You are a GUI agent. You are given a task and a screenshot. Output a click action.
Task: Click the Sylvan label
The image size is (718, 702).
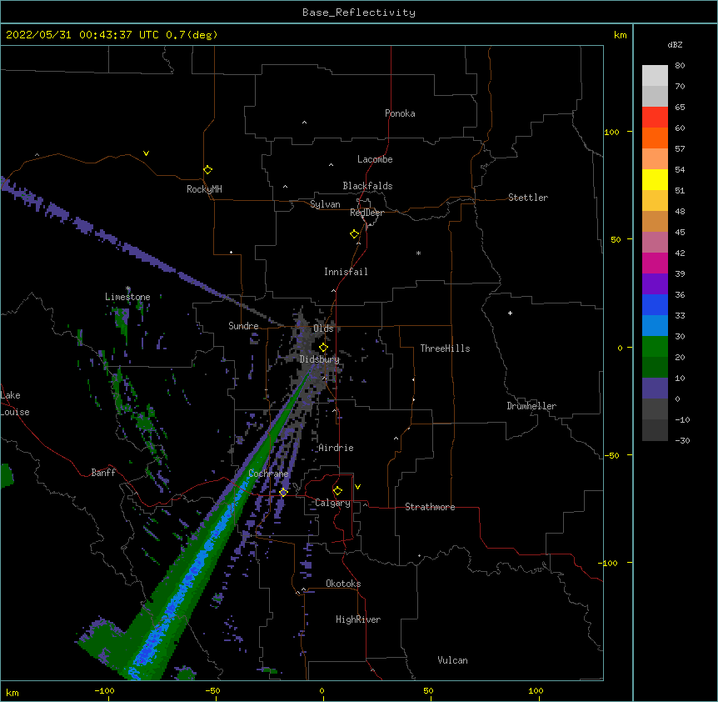point(325,204)
